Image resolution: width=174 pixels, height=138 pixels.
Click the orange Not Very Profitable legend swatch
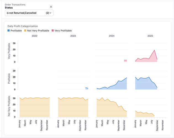coord(25,31)
